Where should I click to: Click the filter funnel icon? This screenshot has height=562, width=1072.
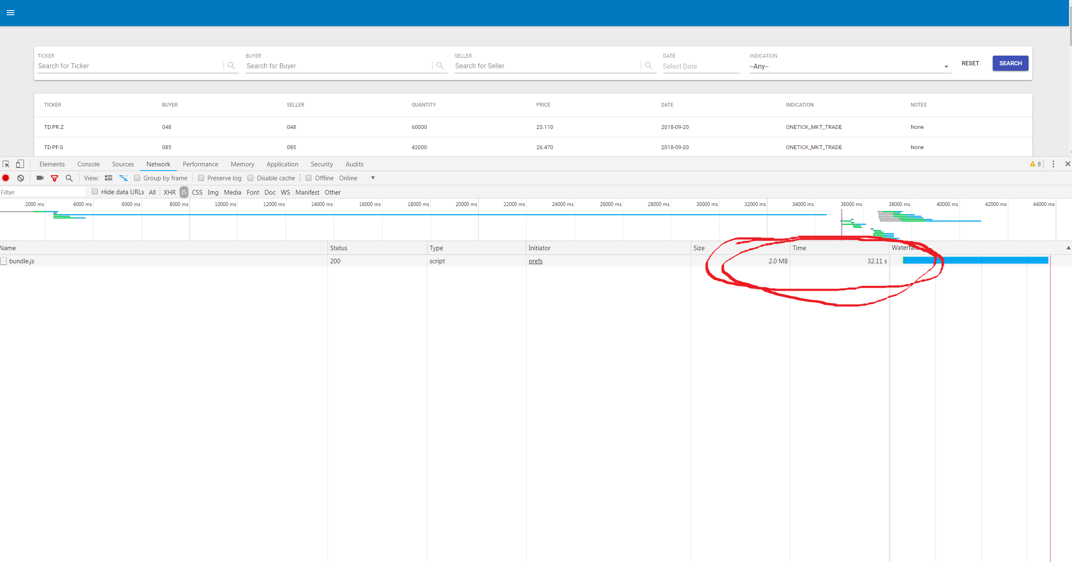pyautogui.click(x=55, y=178)
